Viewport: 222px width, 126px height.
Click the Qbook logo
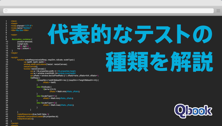pos(193,110)
